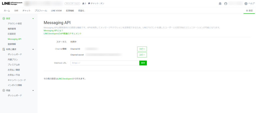Open the user profile avatar icon
256x113 pixels.
click(x=226, y=3)
